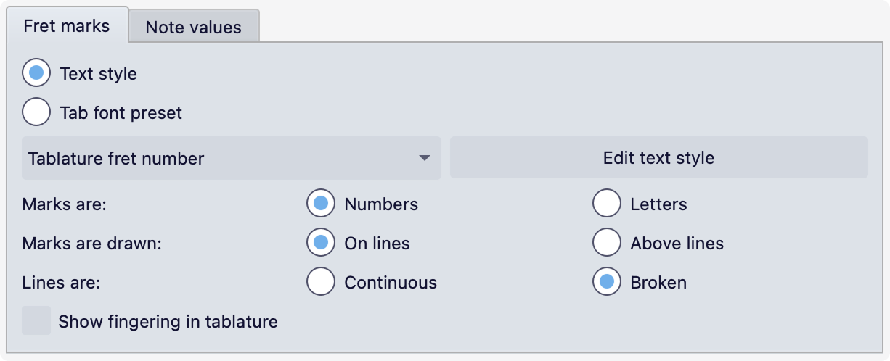Click the 'Above lines' option label text
The image size is (890, 361).
tap(677, 244)
